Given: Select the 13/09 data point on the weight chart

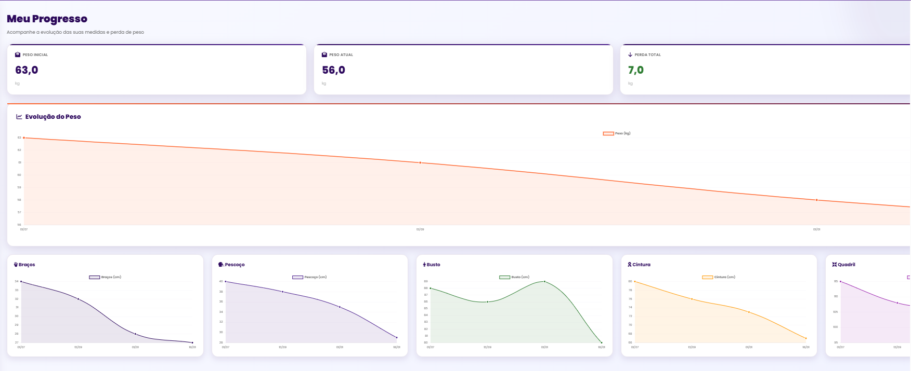Looking at the screenshot, I should click(x=420, y=163).
